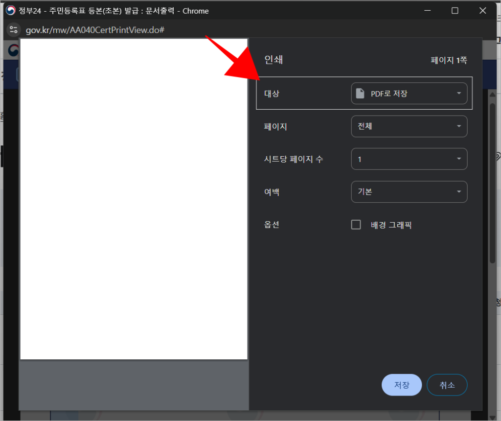This screenshot has height=421, width=501.
Task: Open the 페이지 dropdown showing 전체
Action: point(409,126)
